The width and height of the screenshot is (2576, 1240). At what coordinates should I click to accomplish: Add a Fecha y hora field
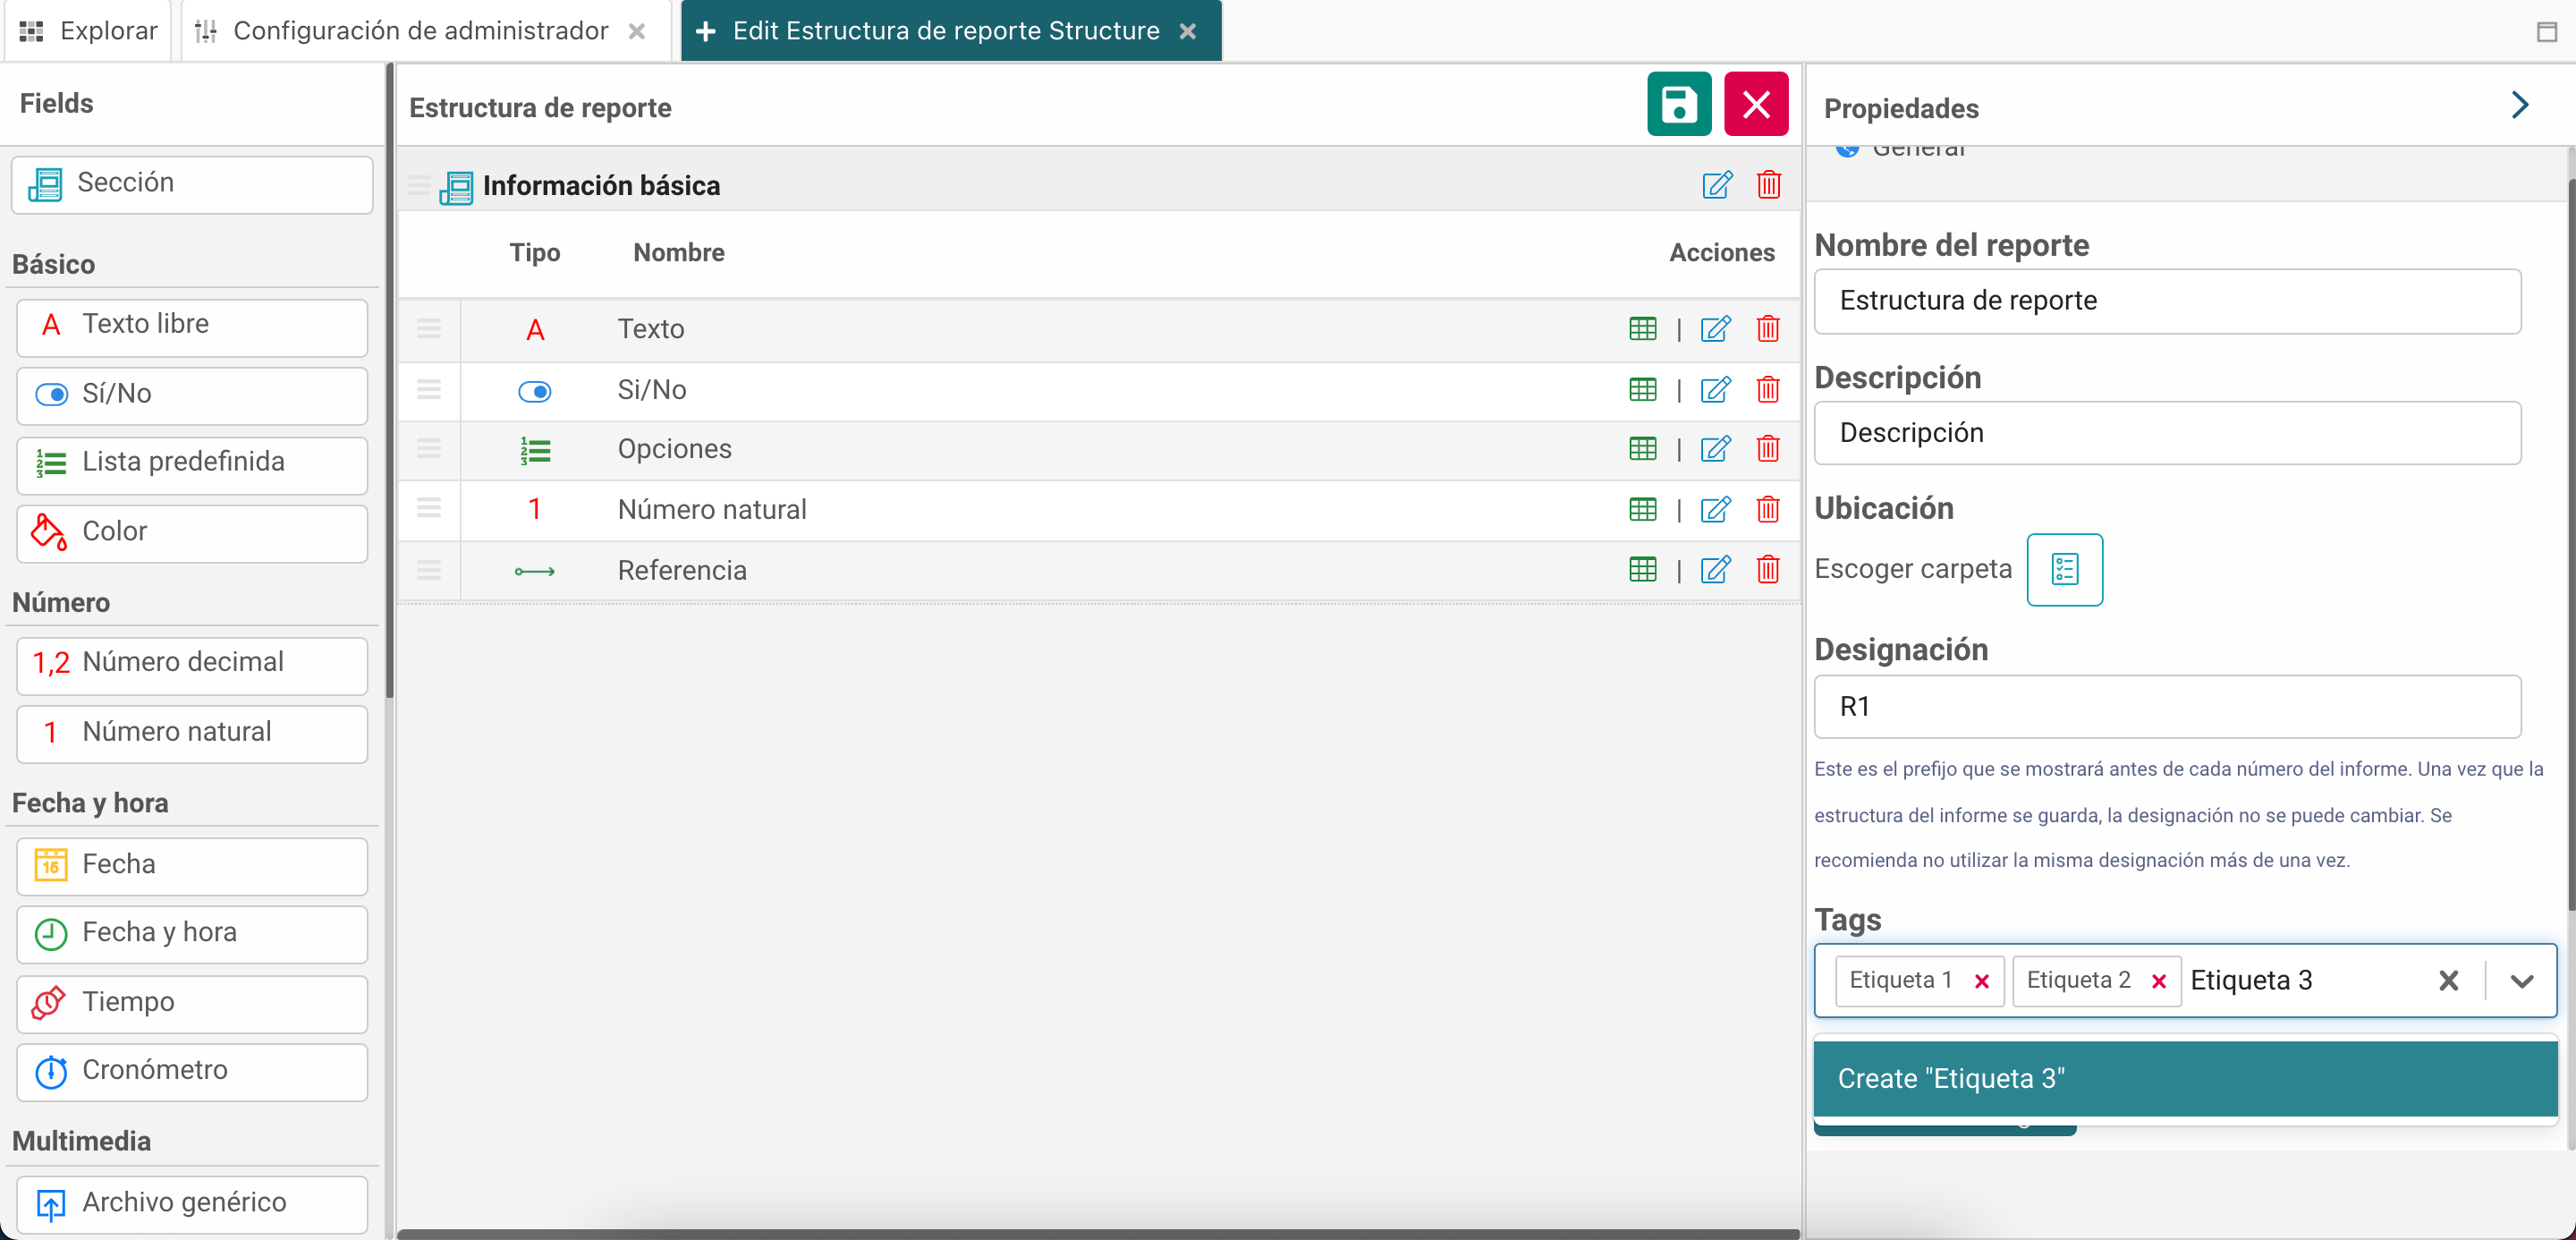point(192,934)
